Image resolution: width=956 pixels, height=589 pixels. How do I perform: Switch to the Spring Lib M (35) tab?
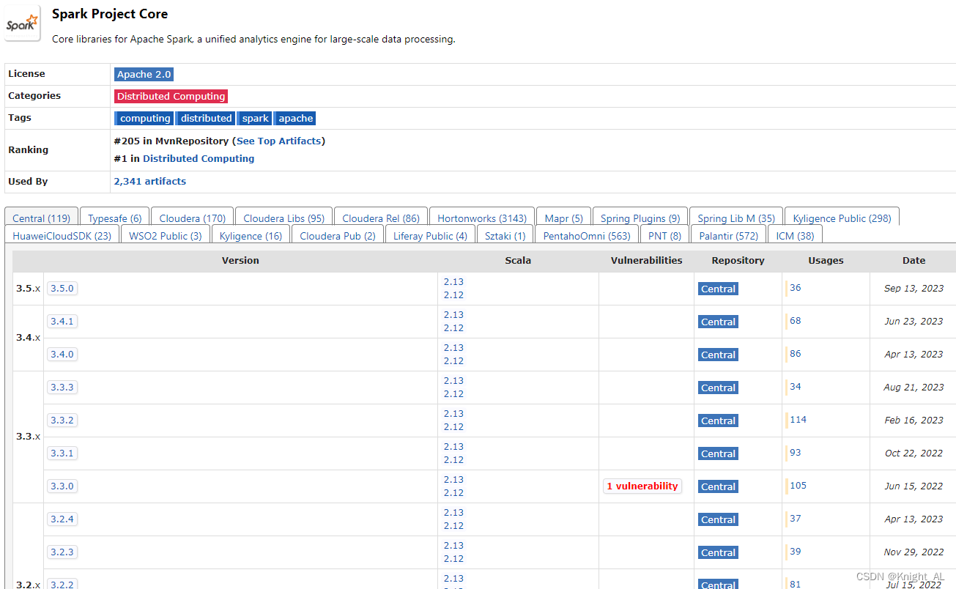736,218
